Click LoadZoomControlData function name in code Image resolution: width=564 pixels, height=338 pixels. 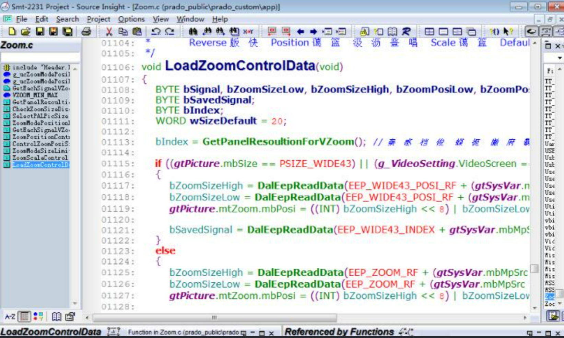pyautogui.click(x=240, y=66)
